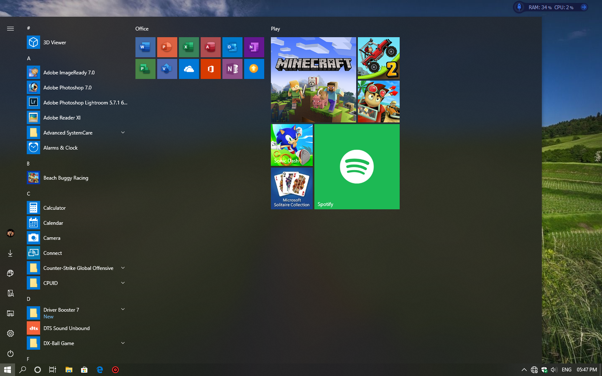Click the letter C section header
Image resolution: width=602 pixels, height=376 pixels.
[28, 194]
